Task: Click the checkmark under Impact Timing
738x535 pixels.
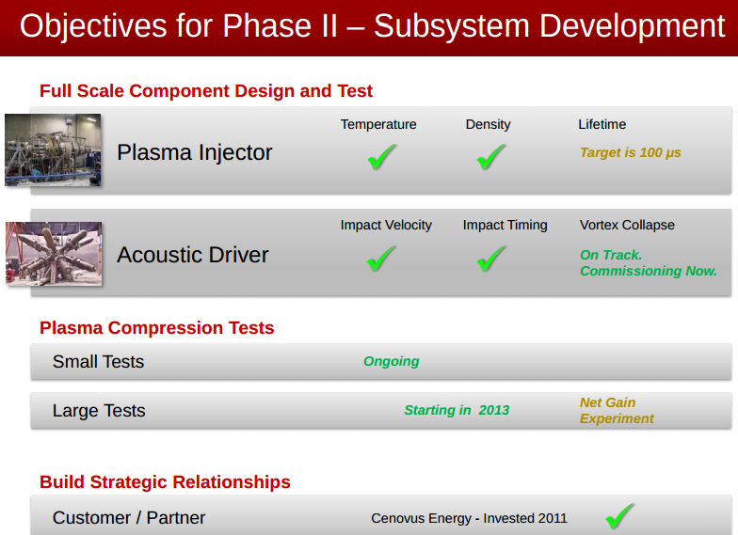Action: 489,258
